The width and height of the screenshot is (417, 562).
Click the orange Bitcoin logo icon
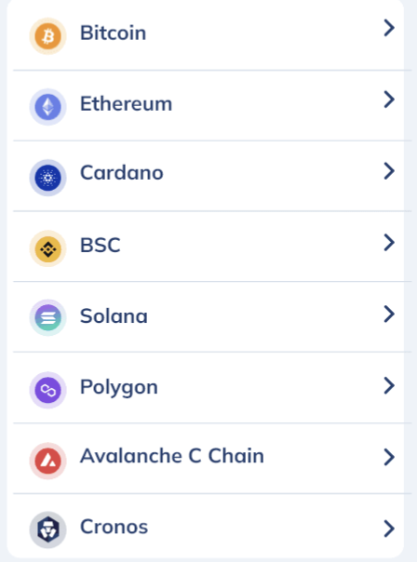coord(47,36)
